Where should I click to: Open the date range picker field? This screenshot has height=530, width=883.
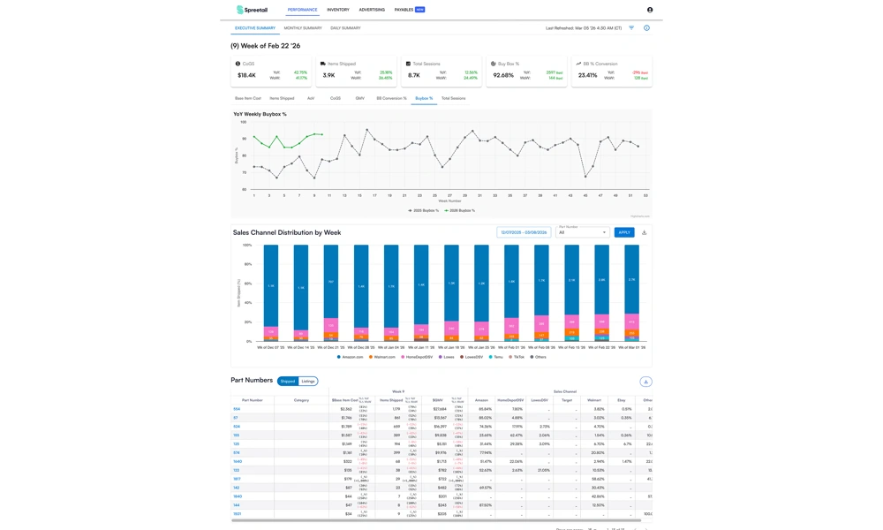[525, 232]
